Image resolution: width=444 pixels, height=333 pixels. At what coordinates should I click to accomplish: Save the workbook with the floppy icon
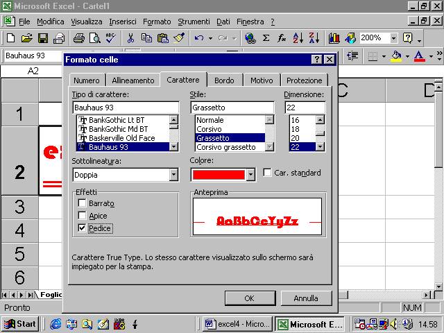click(x=43, y=37)
